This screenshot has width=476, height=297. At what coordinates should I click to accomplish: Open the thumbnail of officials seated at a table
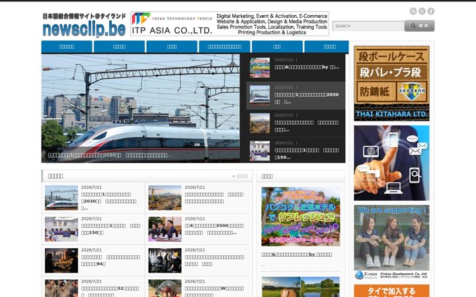point(165,229)
